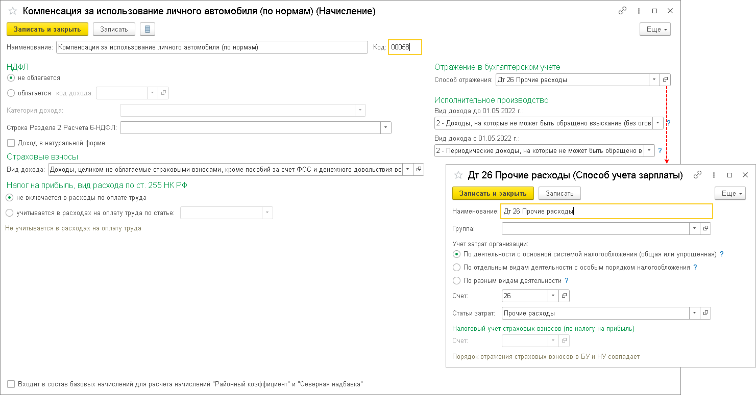The image size is (756, 395).
Task: Copy link icon in main window title bar
Action: tap(622, 11)
